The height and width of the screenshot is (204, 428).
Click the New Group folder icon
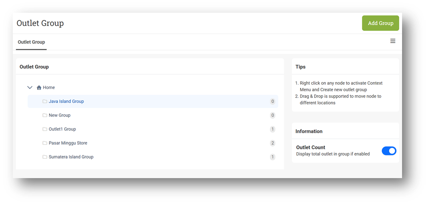click(x=45, y=115)
